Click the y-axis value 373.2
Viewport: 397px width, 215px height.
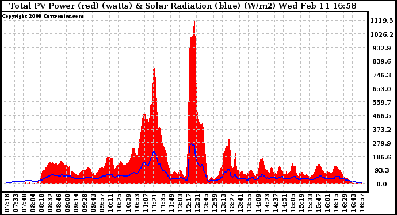tap(382, 130)
